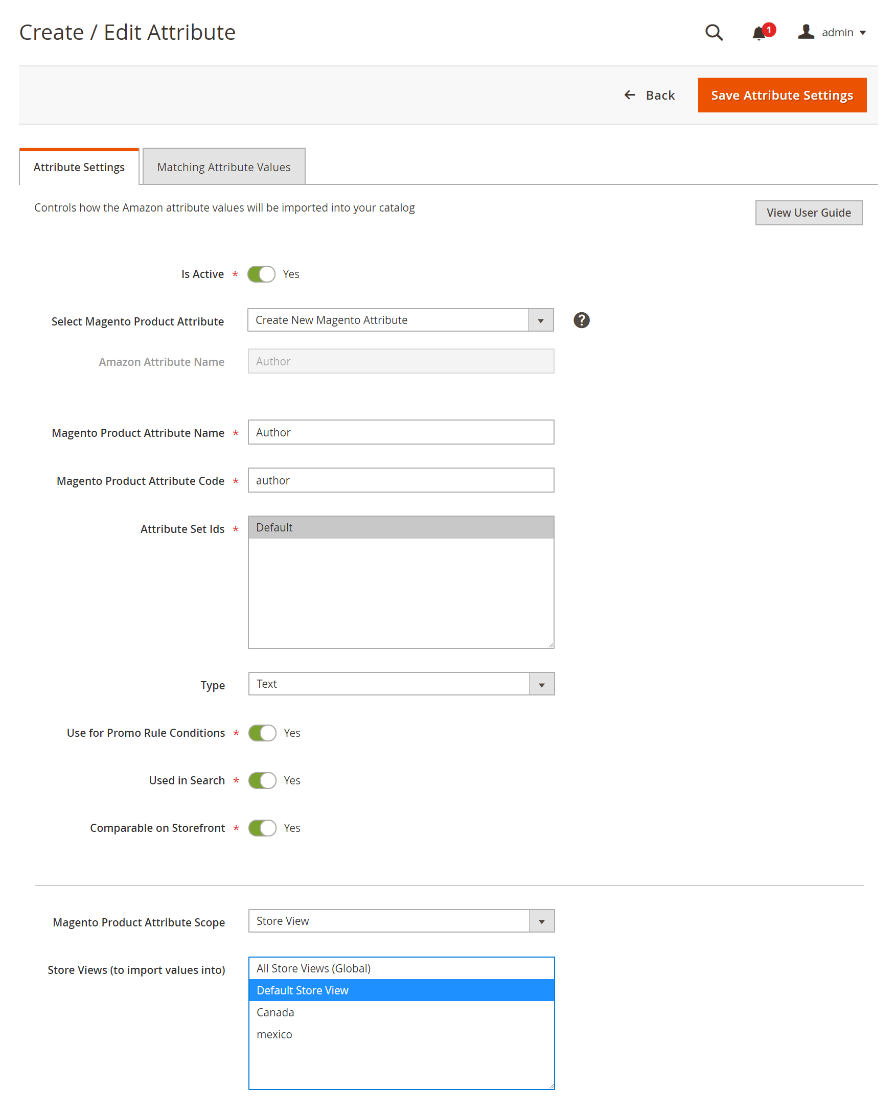Open the Type dropdown
Image resolution: width=896 pixels, height=1116 pixels.
(x=401, y=684)
